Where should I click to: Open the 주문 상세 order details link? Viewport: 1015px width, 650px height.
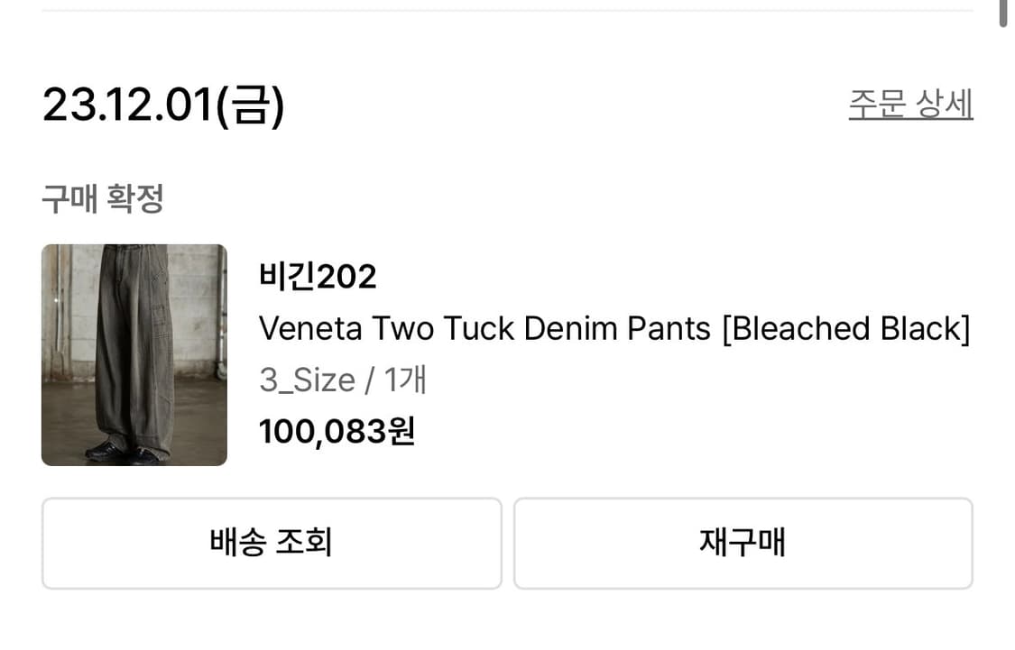pos(910,103)
